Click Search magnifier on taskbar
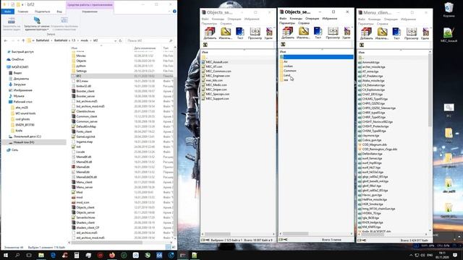The width and height of the screenshot is (463, 260). click(x=17, y=255)
